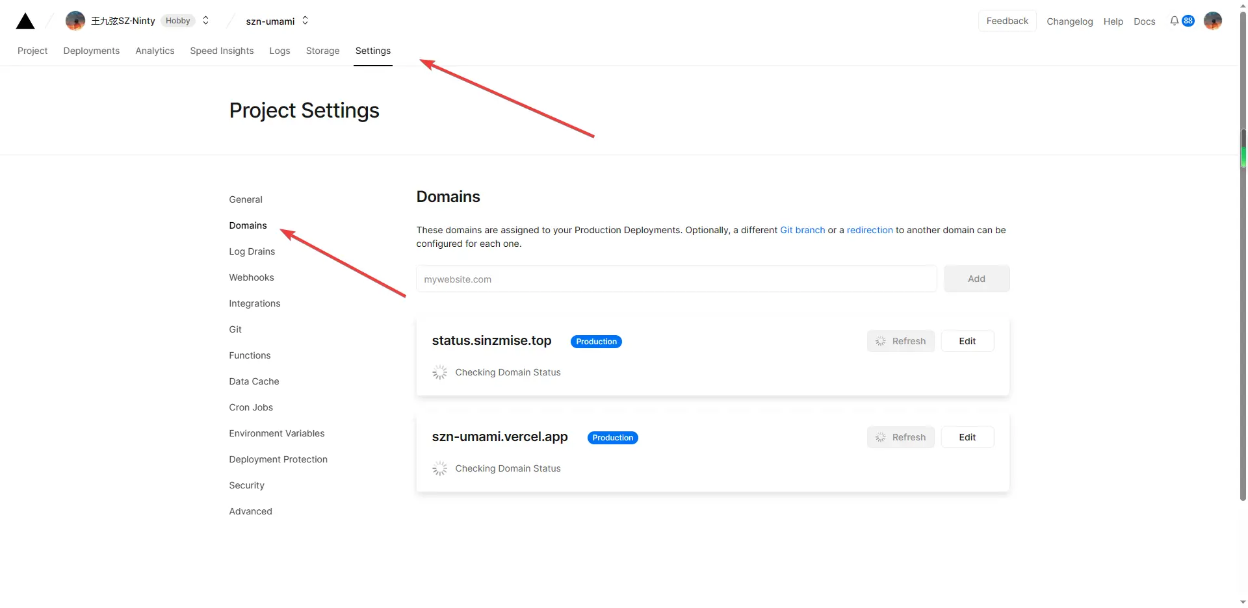Screen dimensions: 1248x608
Task: Click the Add domain button
Action: point(976,279)
